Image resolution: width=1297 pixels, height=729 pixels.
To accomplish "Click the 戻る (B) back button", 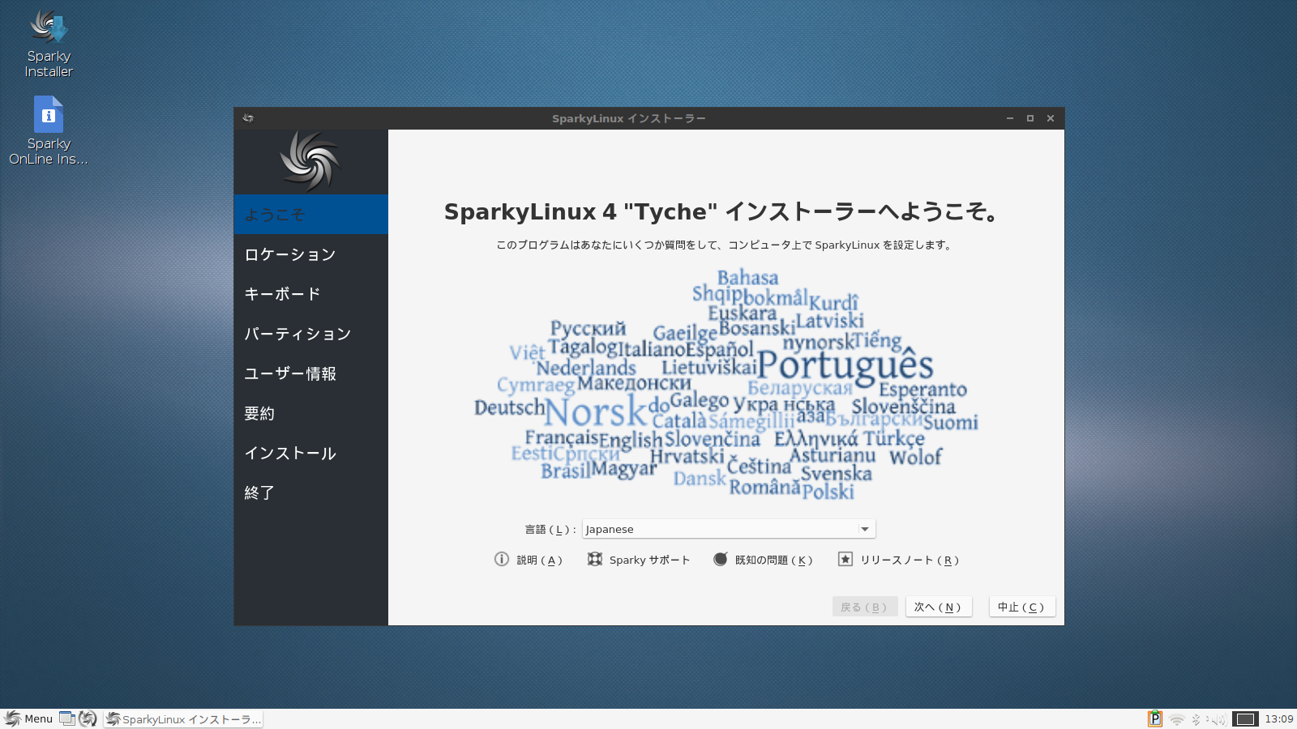I will point(865,607).
